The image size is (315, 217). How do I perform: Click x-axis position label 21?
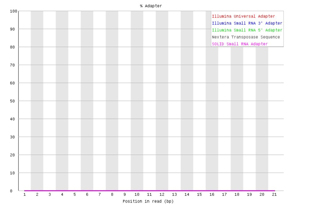point(274,194)
